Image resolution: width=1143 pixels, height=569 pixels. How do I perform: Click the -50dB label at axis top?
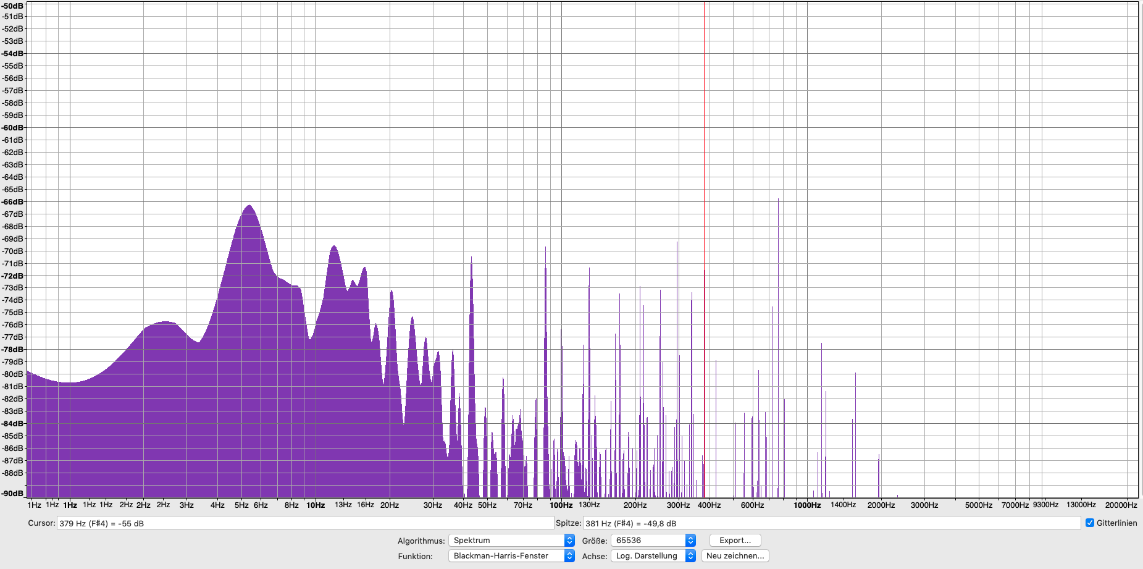pyautogui.click(x=12, y=6)
